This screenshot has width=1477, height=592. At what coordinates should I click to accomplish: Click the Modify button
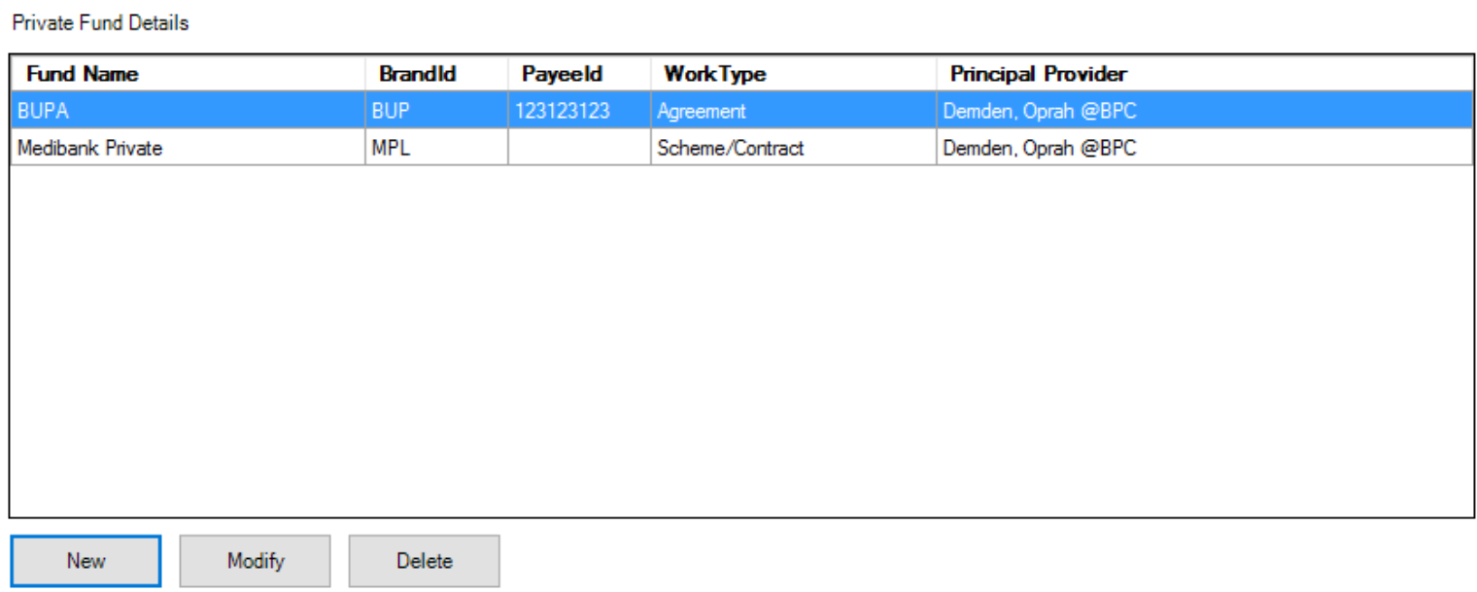255,561
